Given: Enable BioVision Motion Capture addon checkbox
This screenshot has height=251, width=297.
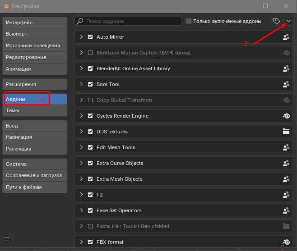Looking at the screenshot, I should click(x=90, y=53).
